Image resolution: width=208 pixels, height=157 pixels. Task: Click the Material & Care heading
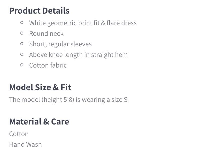39,122
